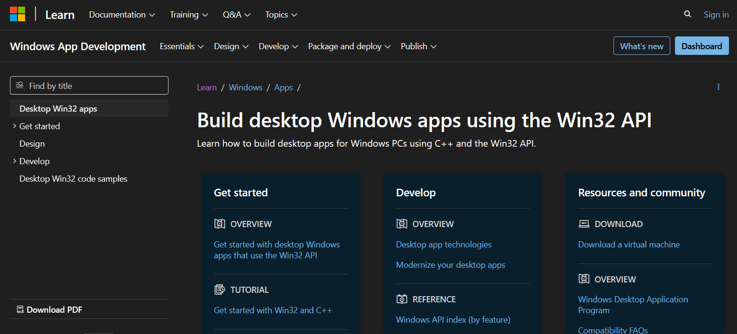Viewport: 737px width, 334px height.
Task: Click the Download PDF icon
Action: click(20, 310)
